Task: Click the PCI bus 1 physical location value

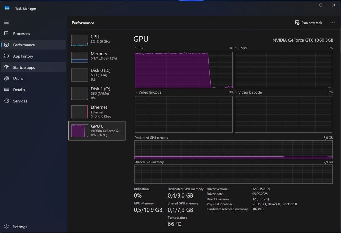Action: tap(275, 204)
